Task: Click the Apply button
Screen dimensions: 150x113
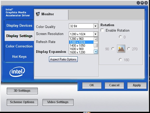Action: coord(137,85)
